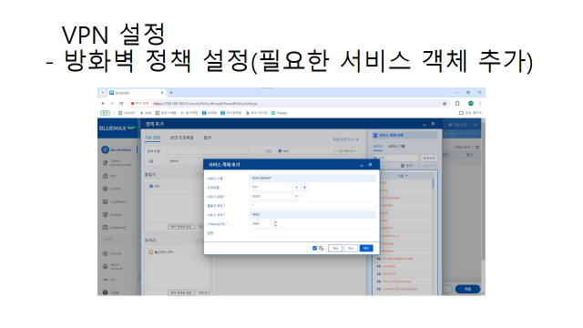583x328 pixels.
Task: Bookmark this page with the star icon
Action: point(445,103)
